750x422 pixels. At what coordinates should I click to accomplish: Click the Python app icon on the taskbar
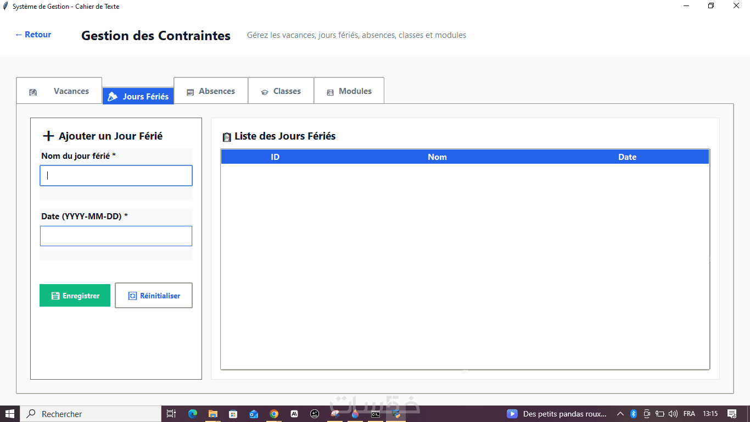tap(396, 414)
